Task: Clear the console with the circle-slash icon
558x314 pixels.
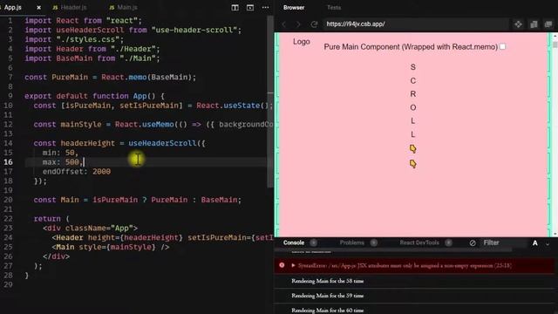Action: coord(473,243)
